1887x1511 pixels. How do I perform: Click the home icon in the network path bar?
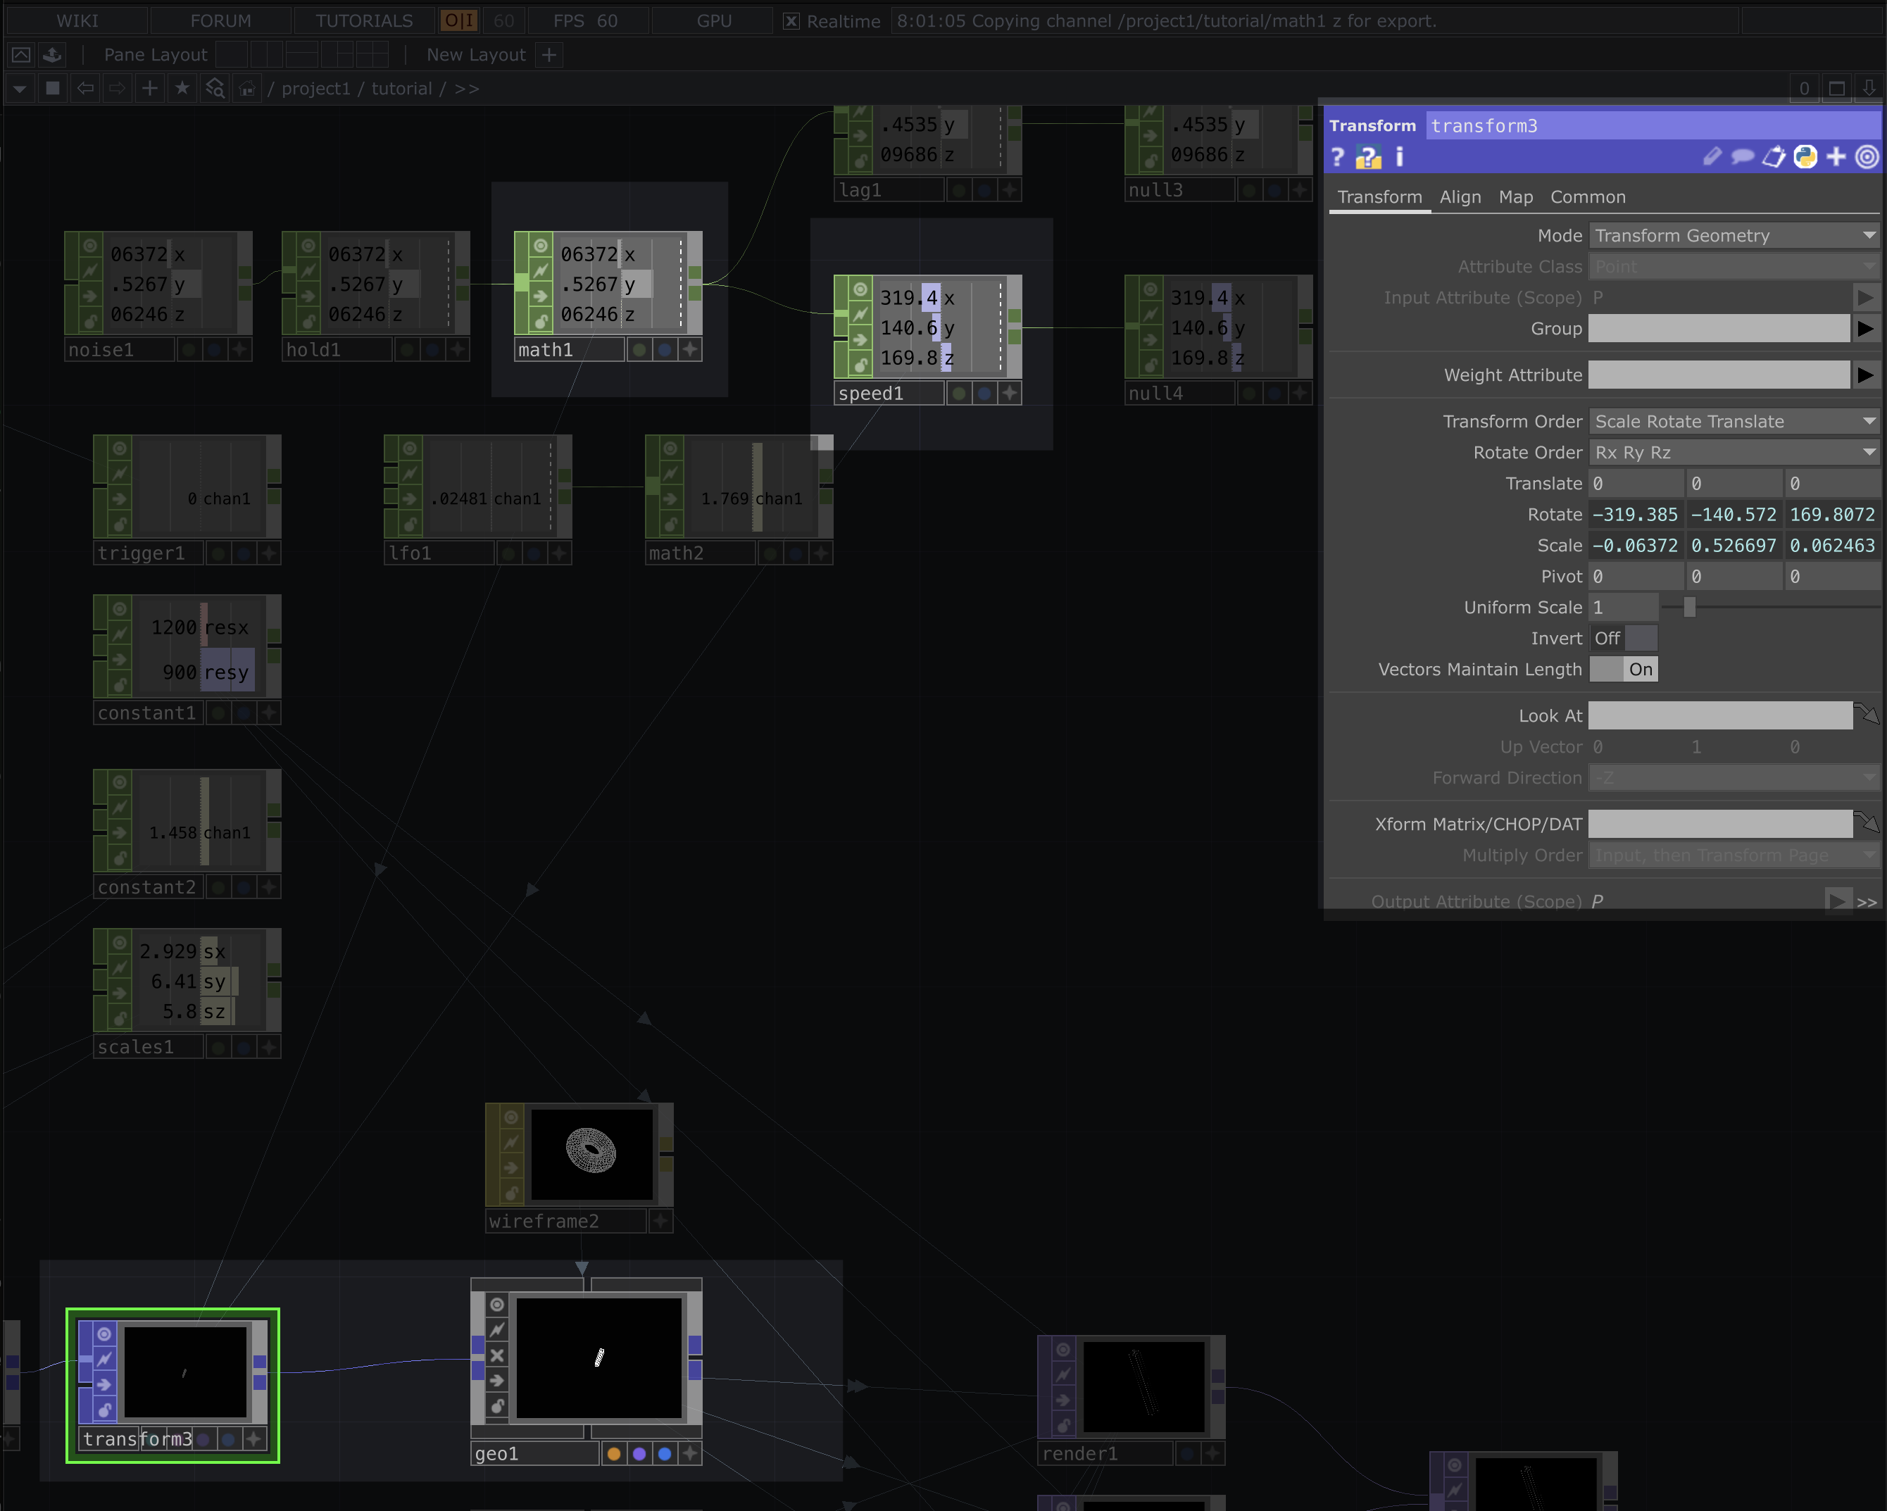248,89
